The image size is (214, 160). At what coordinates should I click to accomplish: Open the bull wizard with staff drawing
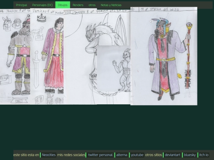(x=164, y=56)
